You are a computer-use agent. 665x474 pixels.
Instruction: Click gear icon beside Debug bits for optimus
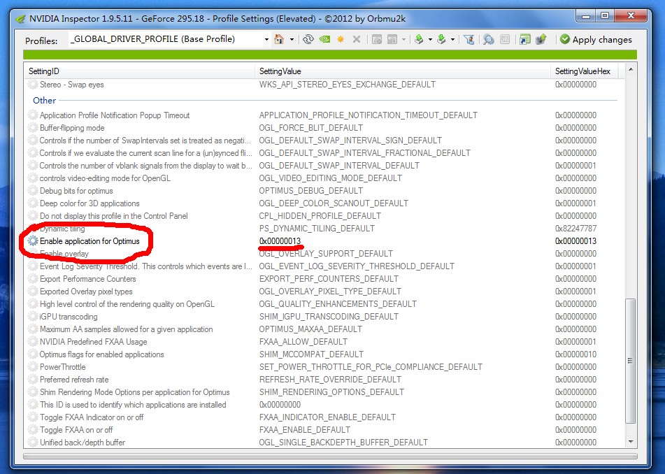coord(33,190)
